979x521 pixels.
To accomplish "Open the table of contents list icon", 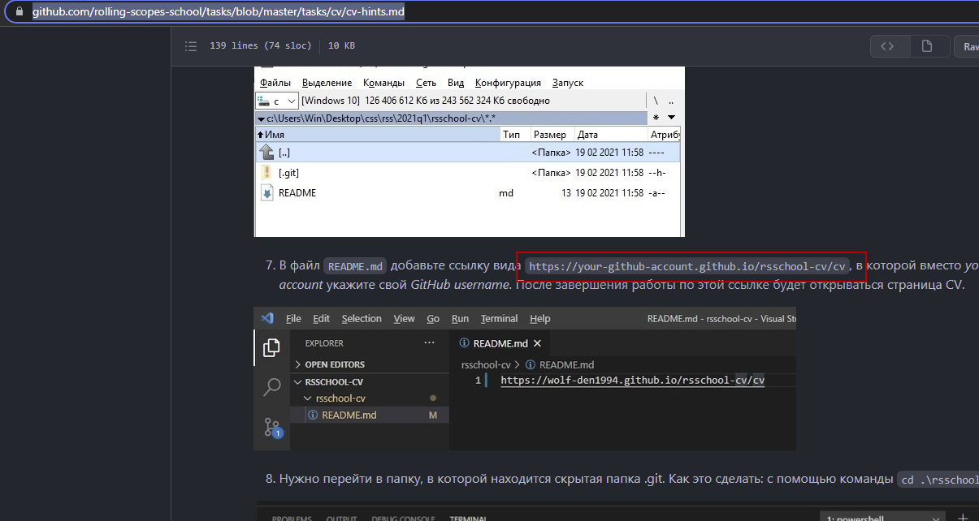I will click(x=190, y=45).
